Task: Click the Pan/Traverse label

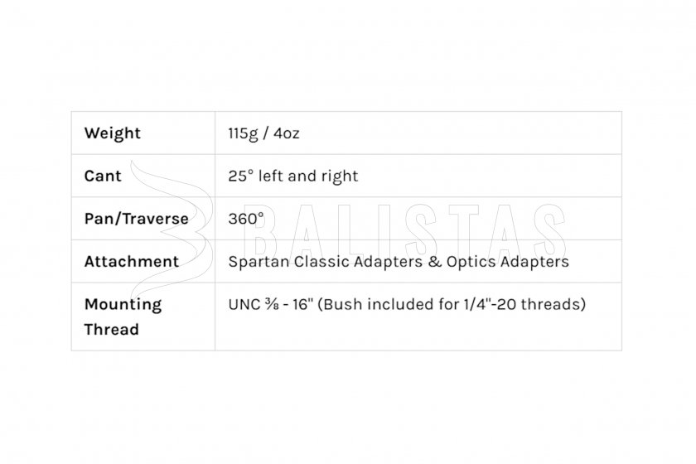Action: [x=136, y=219]
